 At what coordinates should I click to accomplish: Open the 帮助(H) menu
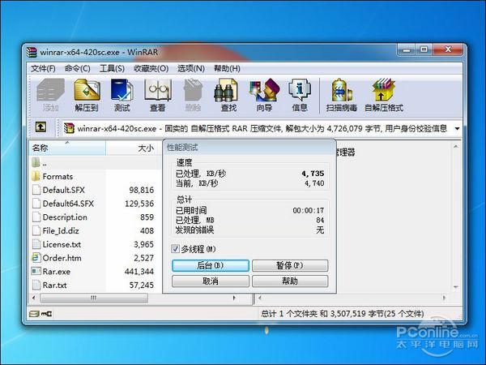227,68
